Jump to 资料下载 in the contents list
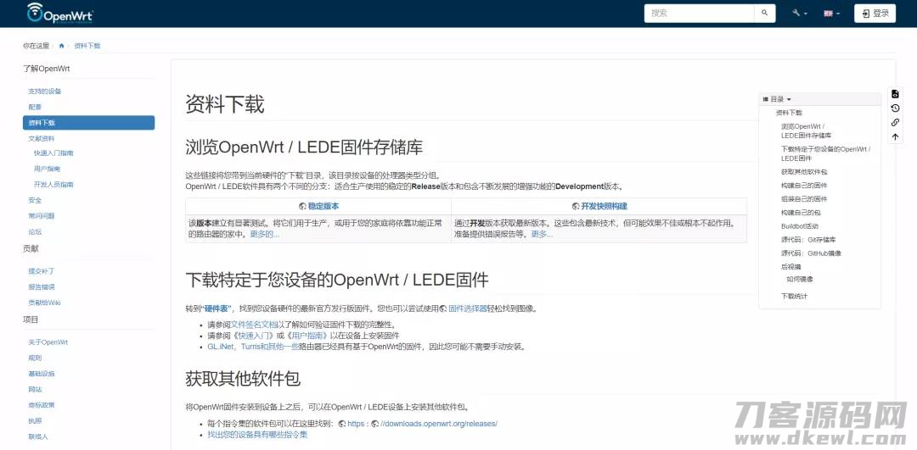Viewport: 917px width, 450px height. coord(789,113)
